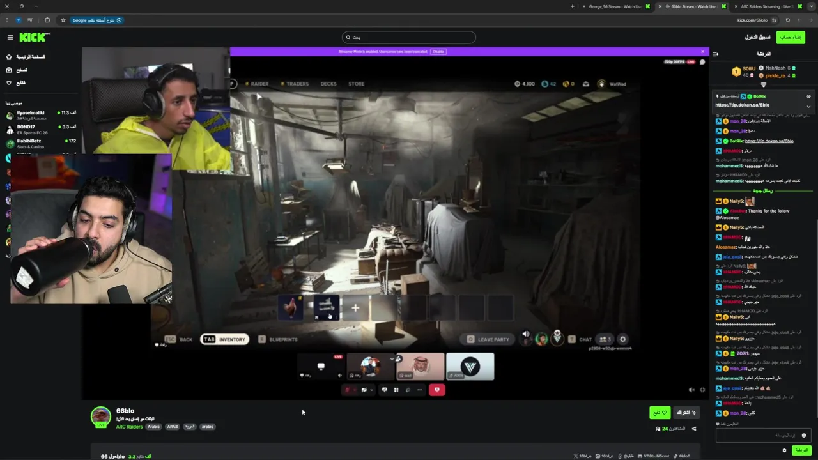Click the INVENTORY button in game
The height and width of the screenshot is (460, 818).
[x=225, y=339]
